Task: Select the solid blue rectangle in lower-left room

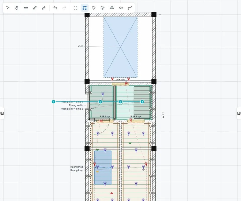Action: [x=103, y=168]
